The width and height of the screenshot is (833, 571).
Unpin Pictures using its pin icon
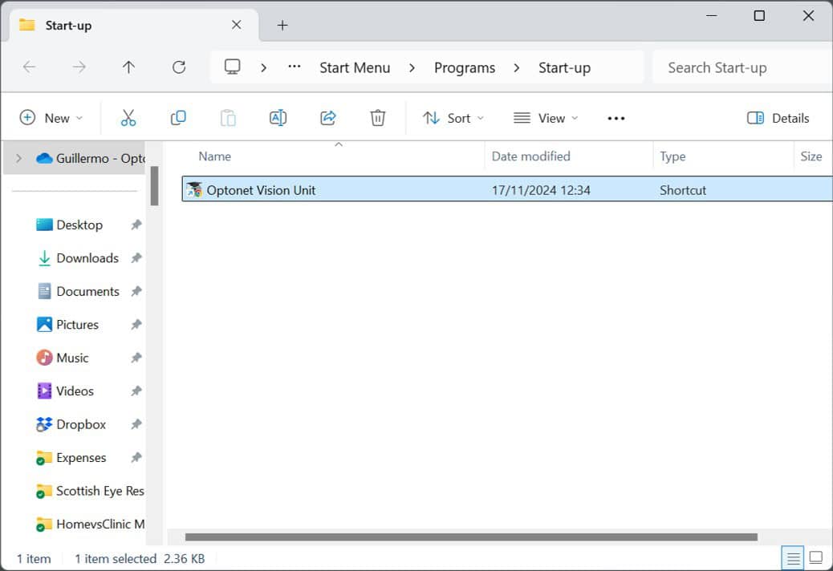point(136,325)
